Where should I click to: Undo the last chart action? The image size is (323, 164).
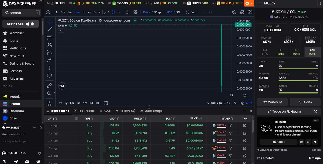pos(203,12)
